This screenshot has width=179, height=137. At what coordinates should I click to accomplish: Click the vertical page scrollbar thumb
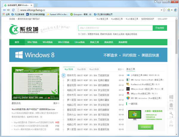coord(177,36)
